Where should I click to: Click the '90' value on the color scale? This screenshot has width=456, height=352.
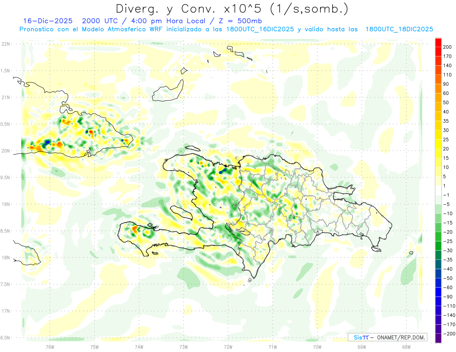446,84
